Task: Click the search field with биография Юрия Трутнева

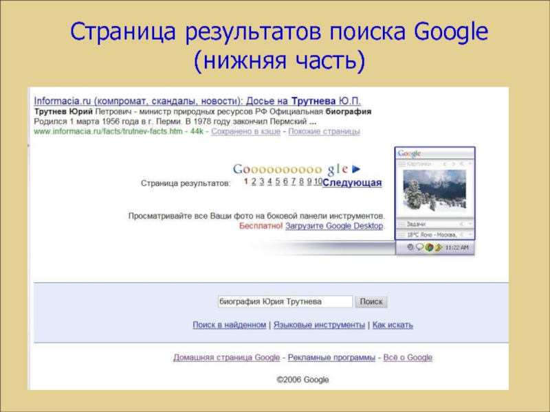Action: click(x=285, y=301)
